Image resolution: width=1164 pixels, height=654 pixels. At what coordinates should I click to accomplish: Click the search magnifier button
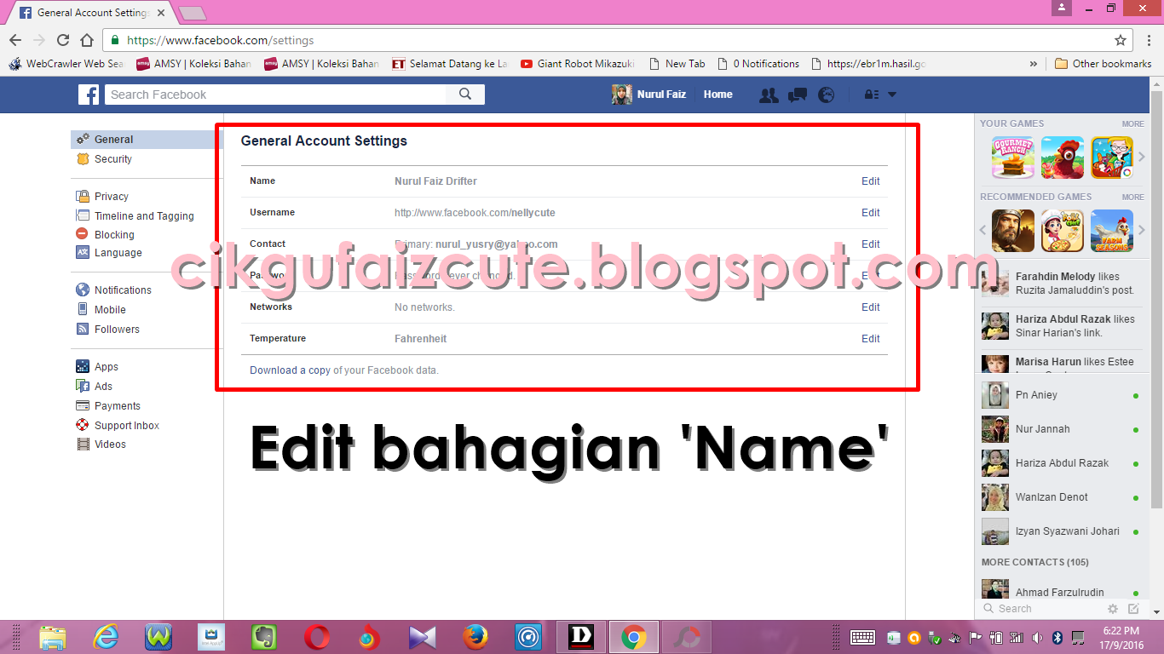click(x=465, y=95)
